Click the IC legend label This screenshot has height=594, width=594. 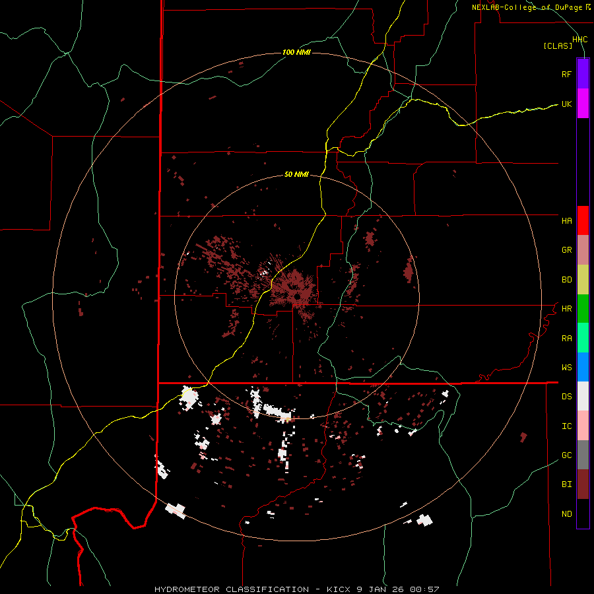coord(566,426)
